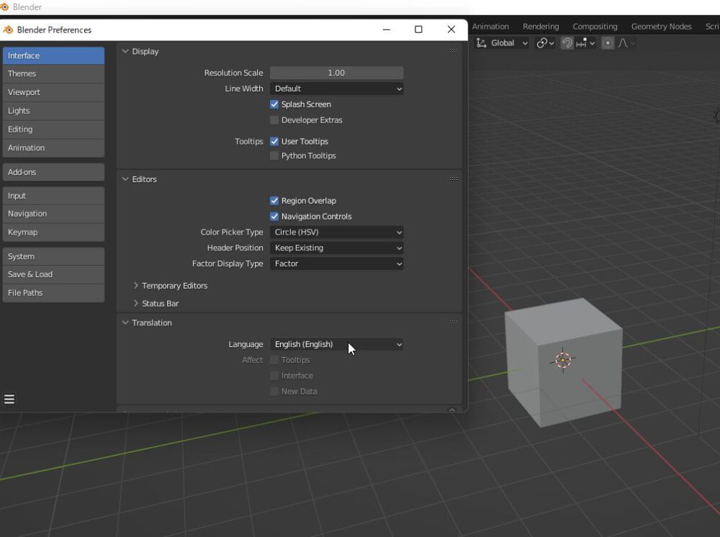
Task: Open the File Paths preferences category
Action: [x=53, y=293]
